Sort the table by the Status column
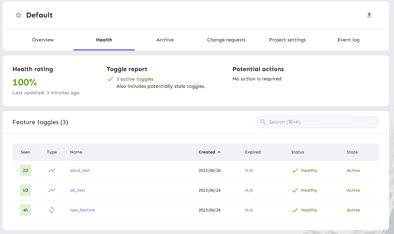 point(297,152)
